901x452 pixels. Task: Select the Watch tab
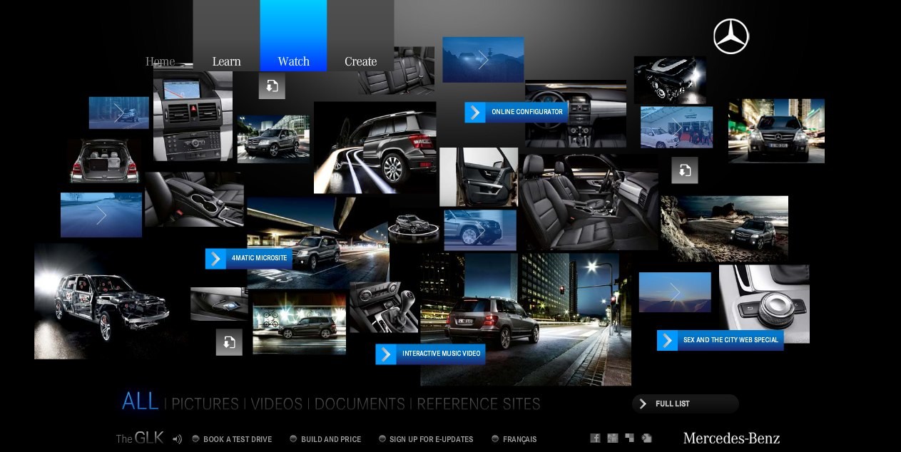click(x=293, y=36)
